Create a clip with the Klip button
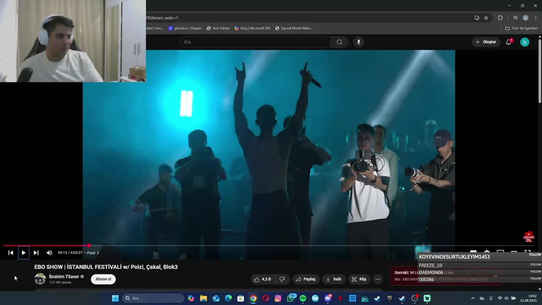The width and height of the screenshot is (542, 305). (x=359, y=279)
